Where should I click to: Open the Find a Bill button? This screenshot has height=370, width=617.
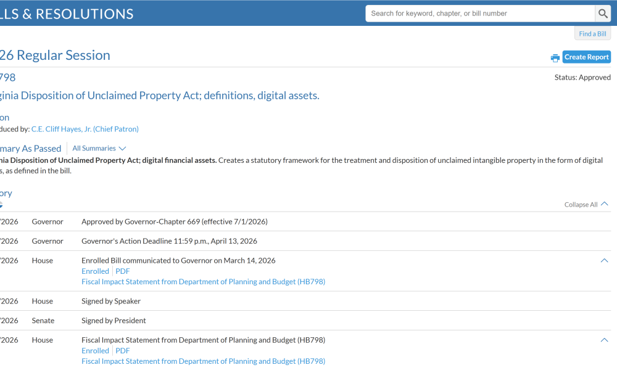click(592, 34)
